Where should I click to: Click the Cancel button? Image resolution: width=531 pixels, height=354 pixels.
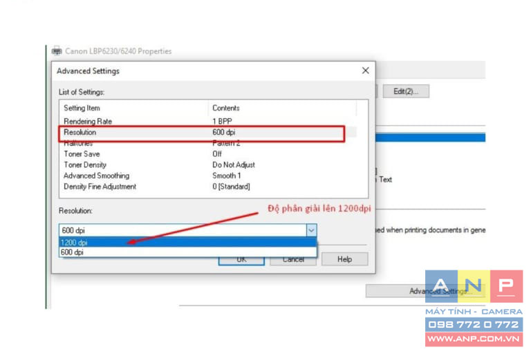coord(293,260)
